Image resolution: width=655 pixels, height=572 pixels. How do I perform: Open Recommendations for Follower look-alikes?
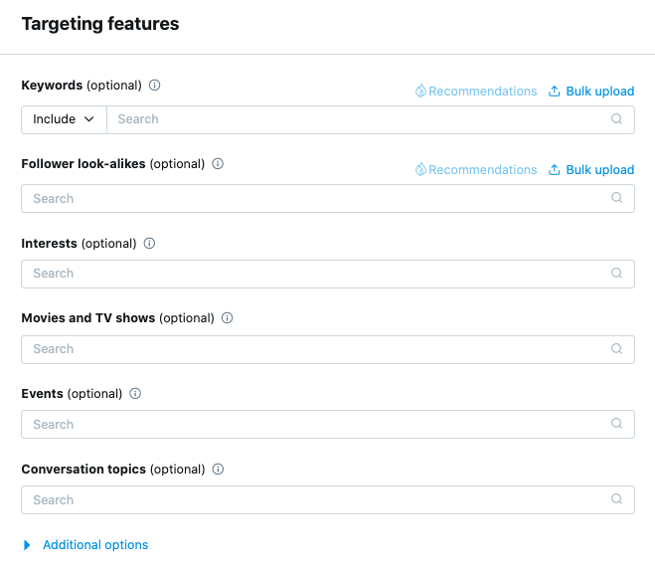(475, 170)
